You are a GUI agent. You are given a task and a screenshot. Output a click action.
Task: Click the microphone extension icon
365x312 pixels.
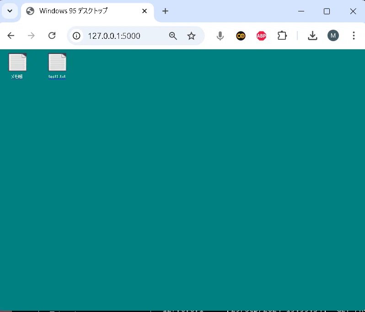coord(220,36)
